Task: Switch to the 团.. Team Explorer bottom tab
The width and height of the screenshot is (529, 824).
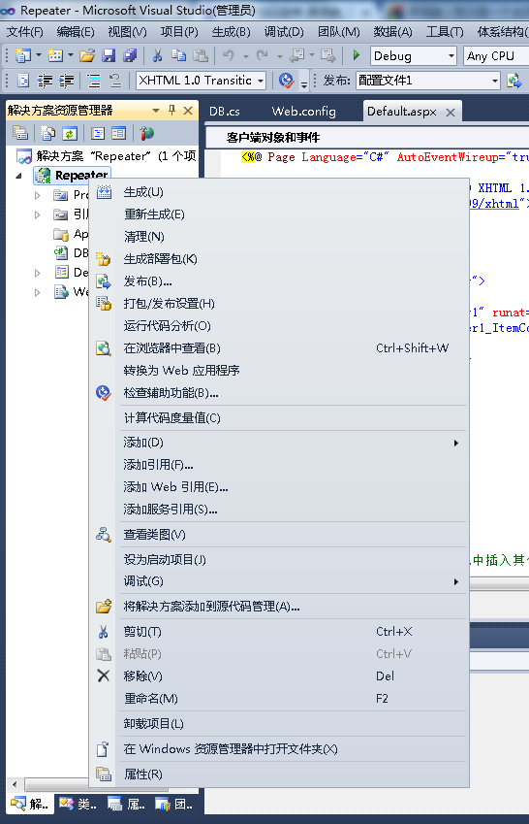Action: tap(174, 804)
